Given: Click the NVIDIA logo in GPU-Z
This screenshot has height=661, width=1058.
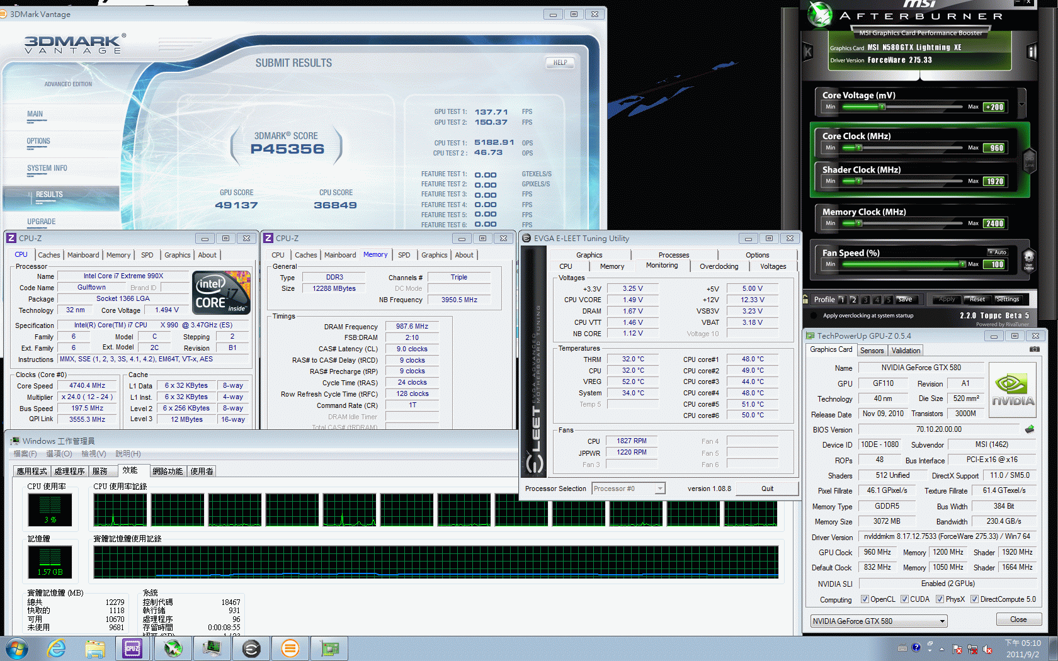Looking at the screenshot, I should tap(1013, 390).
